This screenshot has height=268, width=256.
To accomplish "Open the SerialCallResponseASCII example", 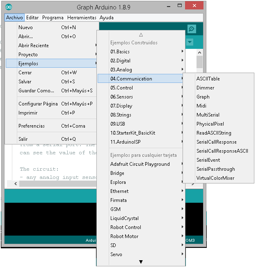I will pyautogui.click(x=218, y=151).
